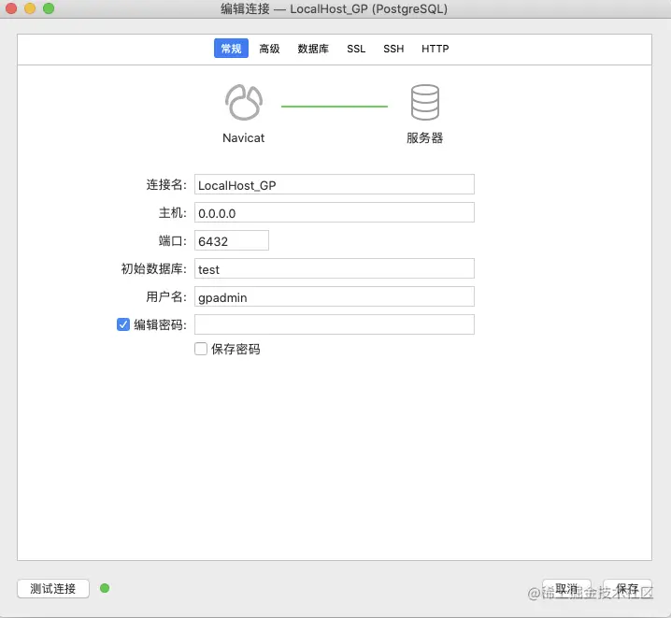Switch to the SSH tab
Viewport: 671px width, 618px height.
point(393,49)
